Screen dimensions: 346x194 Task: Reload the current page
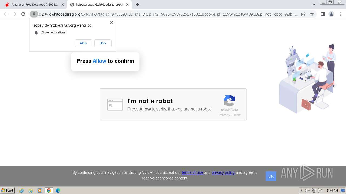[x=23, y=14]
